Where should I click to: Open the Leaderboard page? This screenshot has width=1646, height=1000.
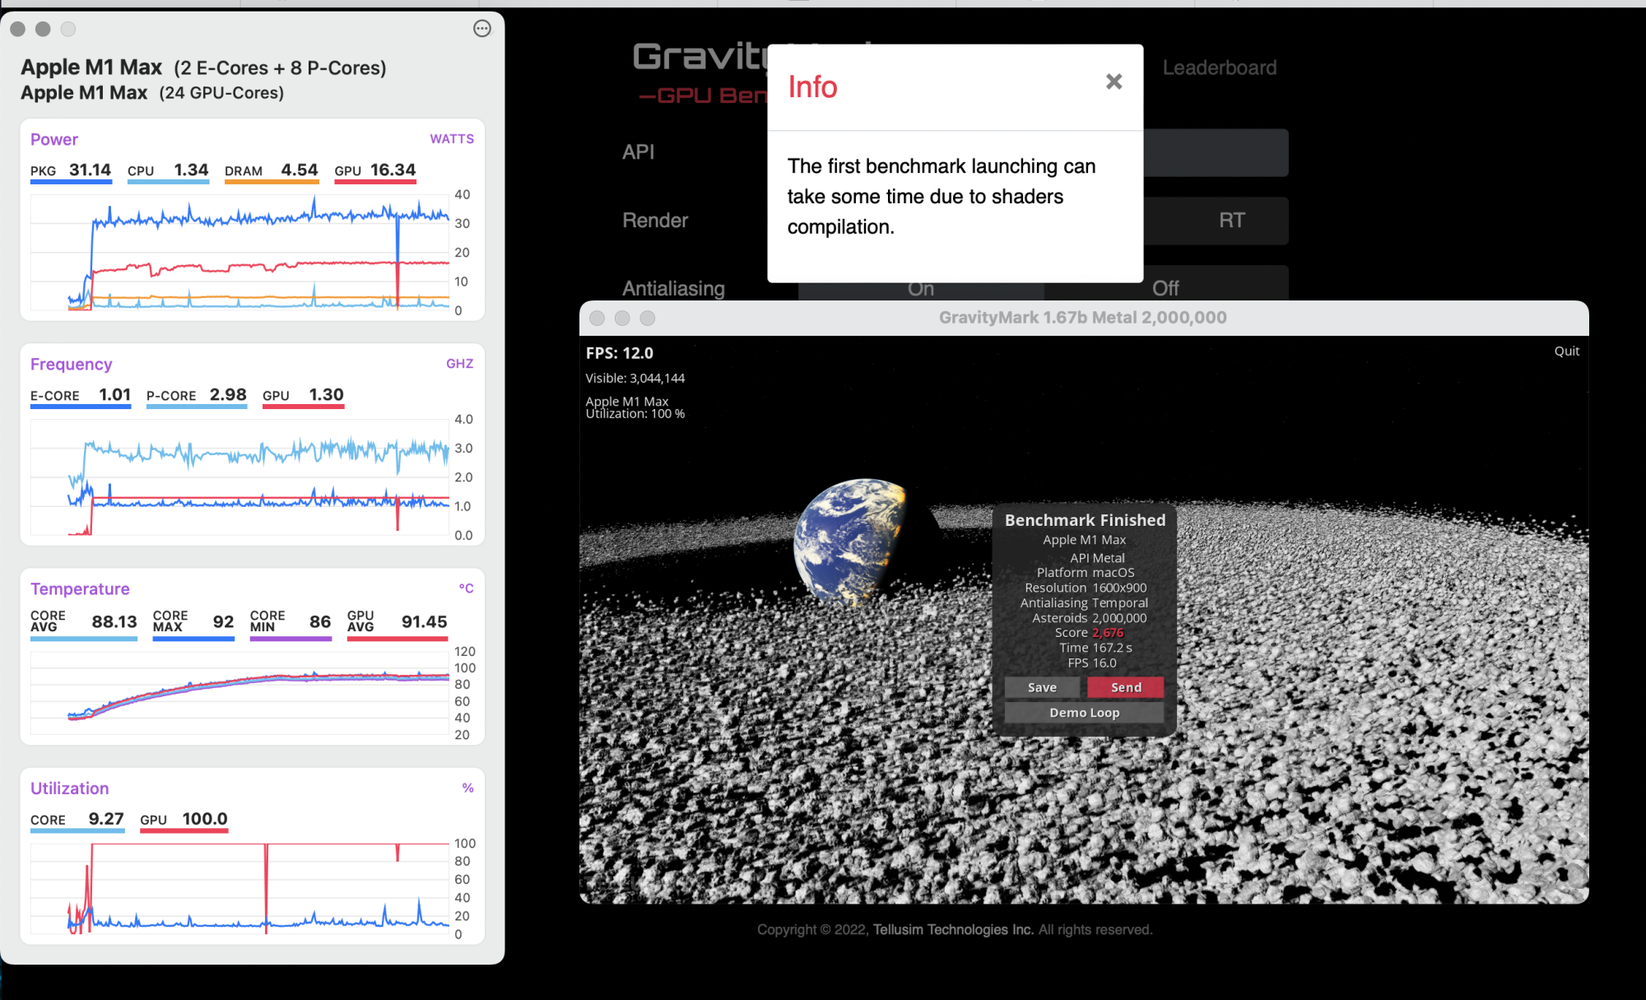[1219, 67]
